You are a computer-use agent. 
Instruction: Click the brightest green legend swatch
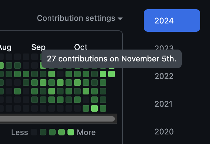click(71, 132)
